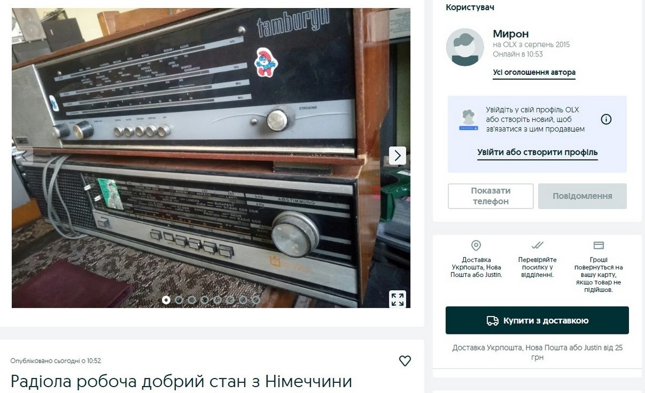Click the info icon in the login notice

click(x=606, y=119)
